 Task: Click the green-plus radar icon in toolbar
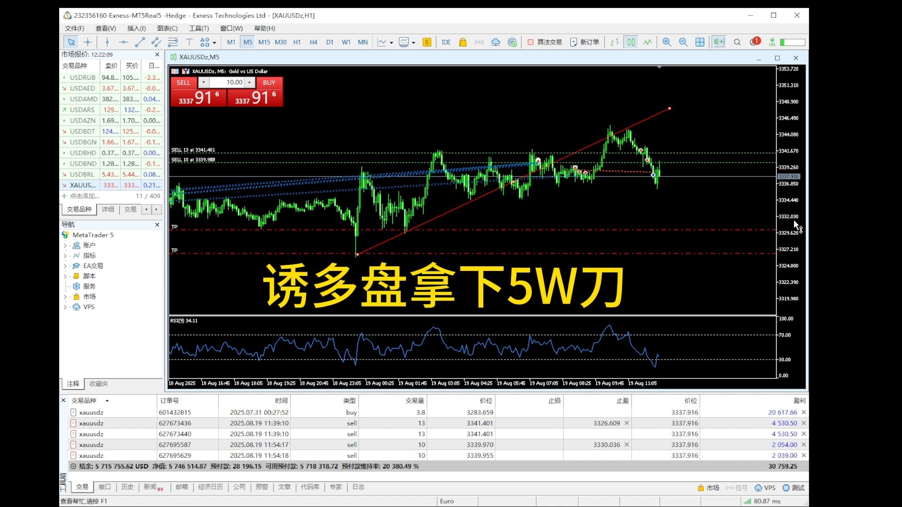[x=513, y=42]
